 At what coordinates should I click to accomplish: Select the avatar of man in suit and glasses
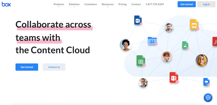pos(143,82)
